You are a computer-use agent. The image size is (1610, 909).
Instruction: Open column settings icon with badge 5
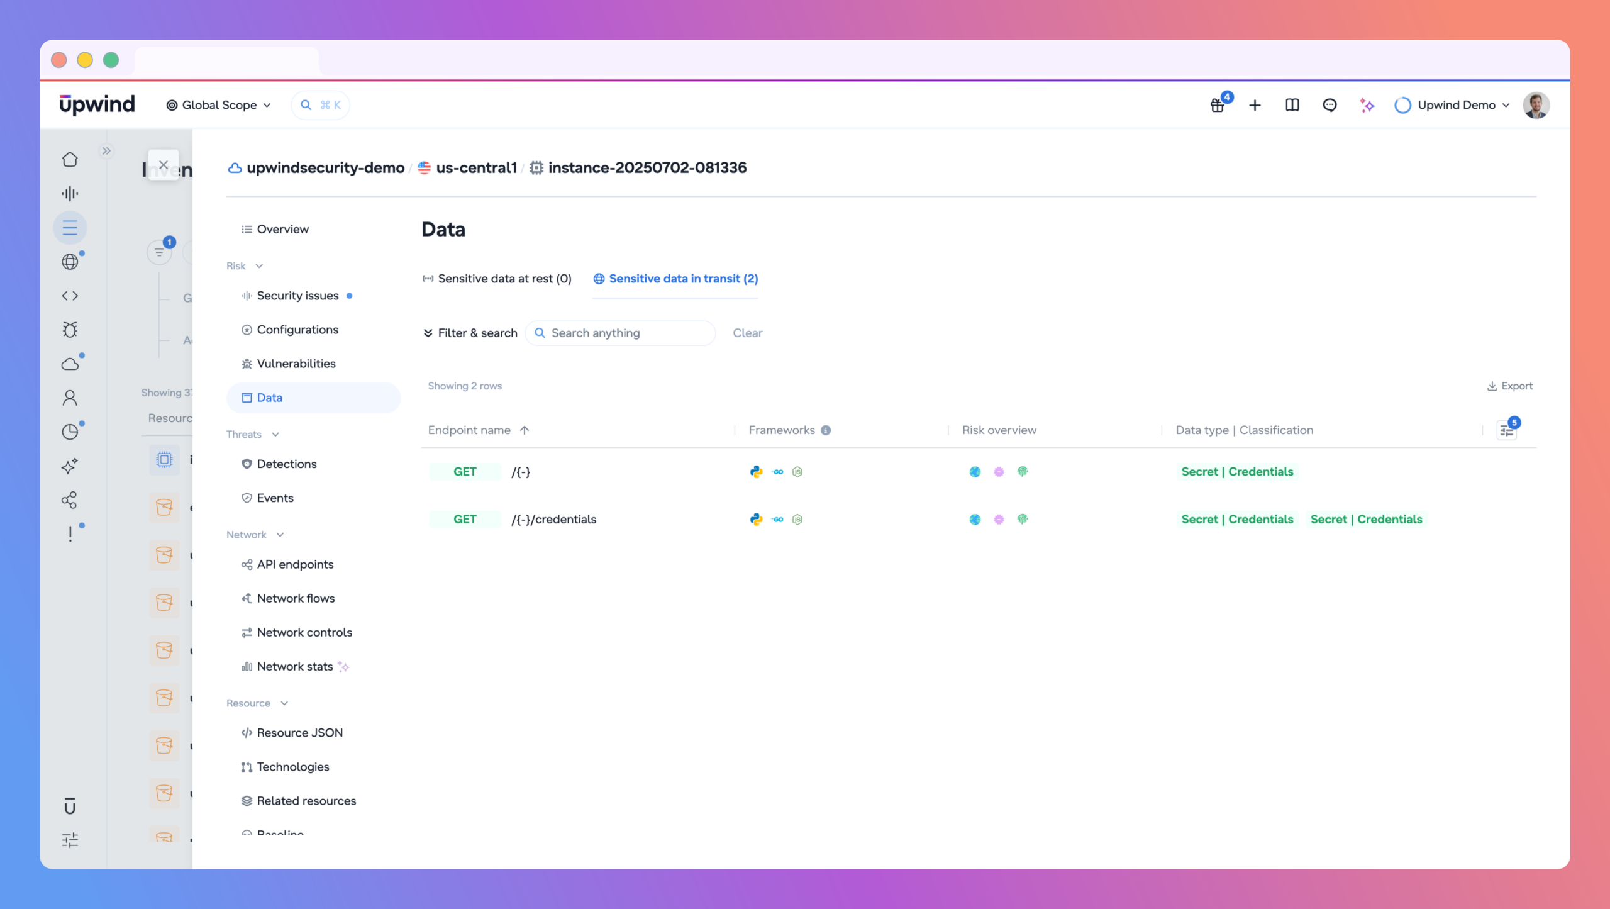pos(1507,430)
